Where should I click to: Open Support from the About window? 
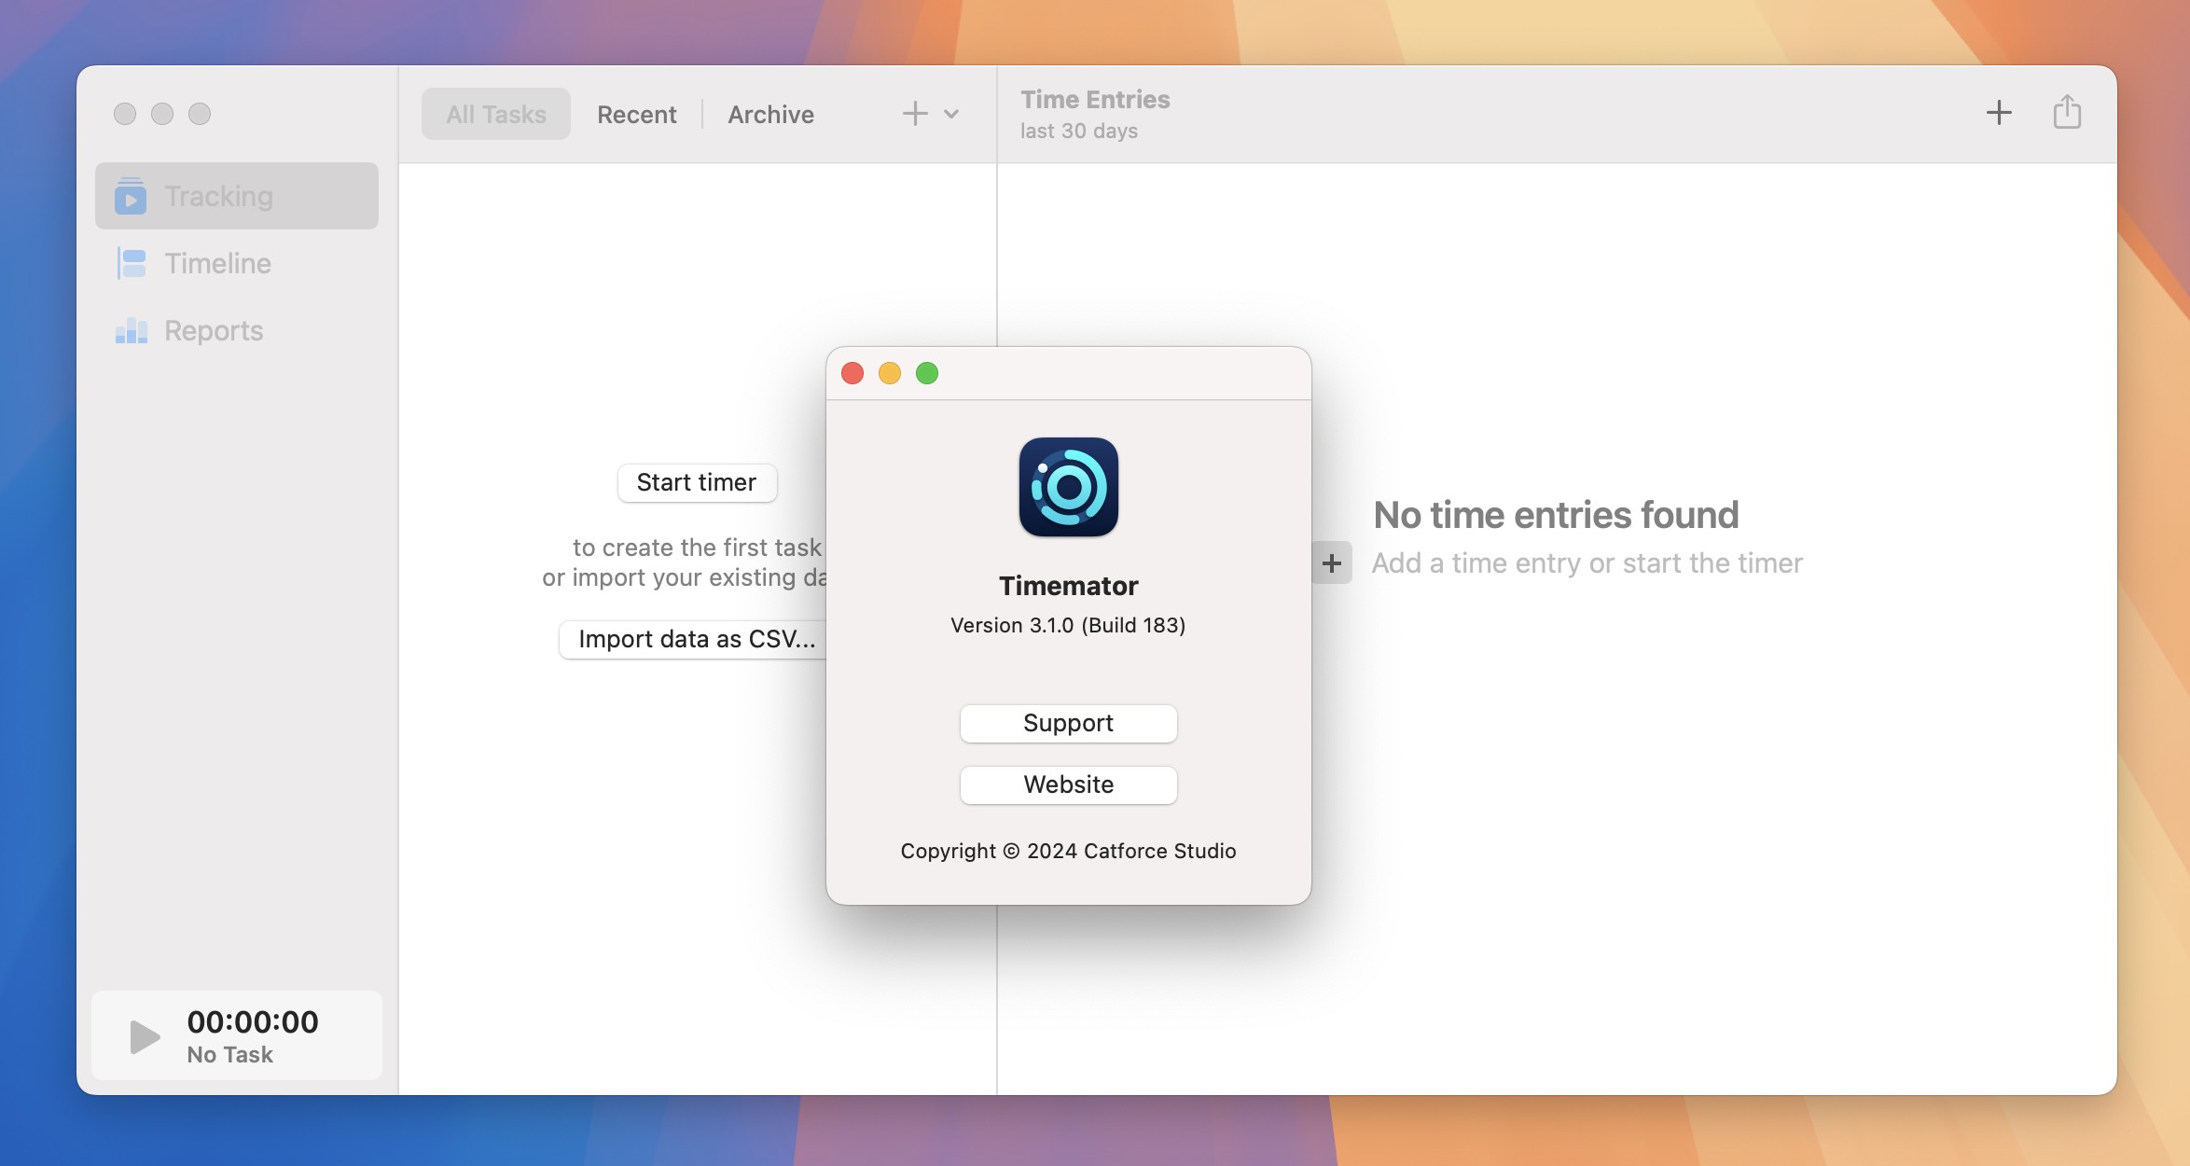coord(1069,723)
